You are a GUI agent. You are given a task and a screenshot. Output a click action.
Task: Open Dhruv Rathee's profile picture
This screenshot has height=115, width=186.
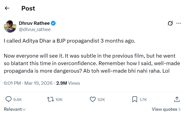coord(10,26)
